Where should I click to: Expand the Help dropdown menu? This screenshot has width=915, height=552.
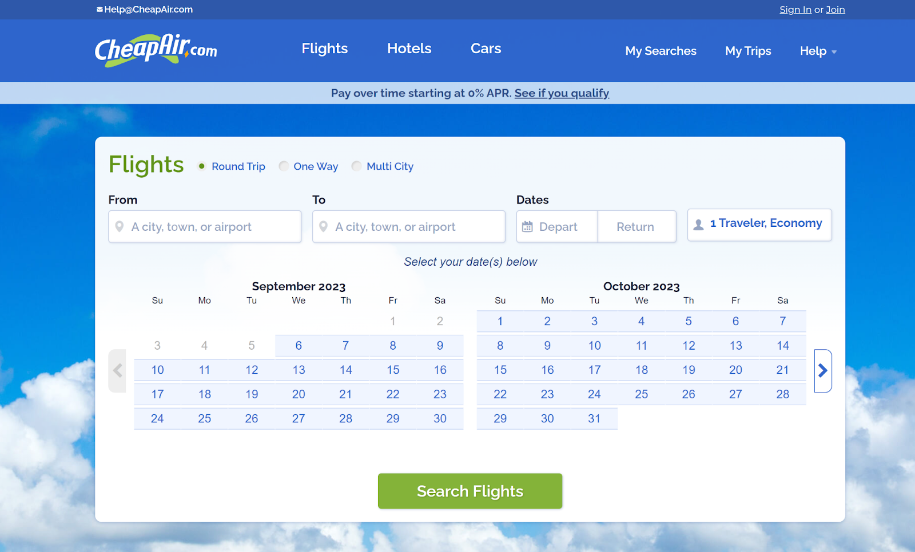point(818,51)
